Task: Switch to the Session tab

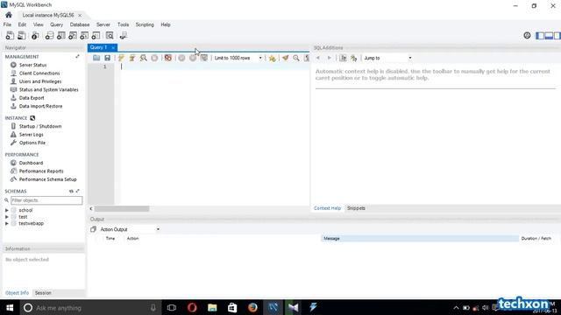Action: [43, 293]
